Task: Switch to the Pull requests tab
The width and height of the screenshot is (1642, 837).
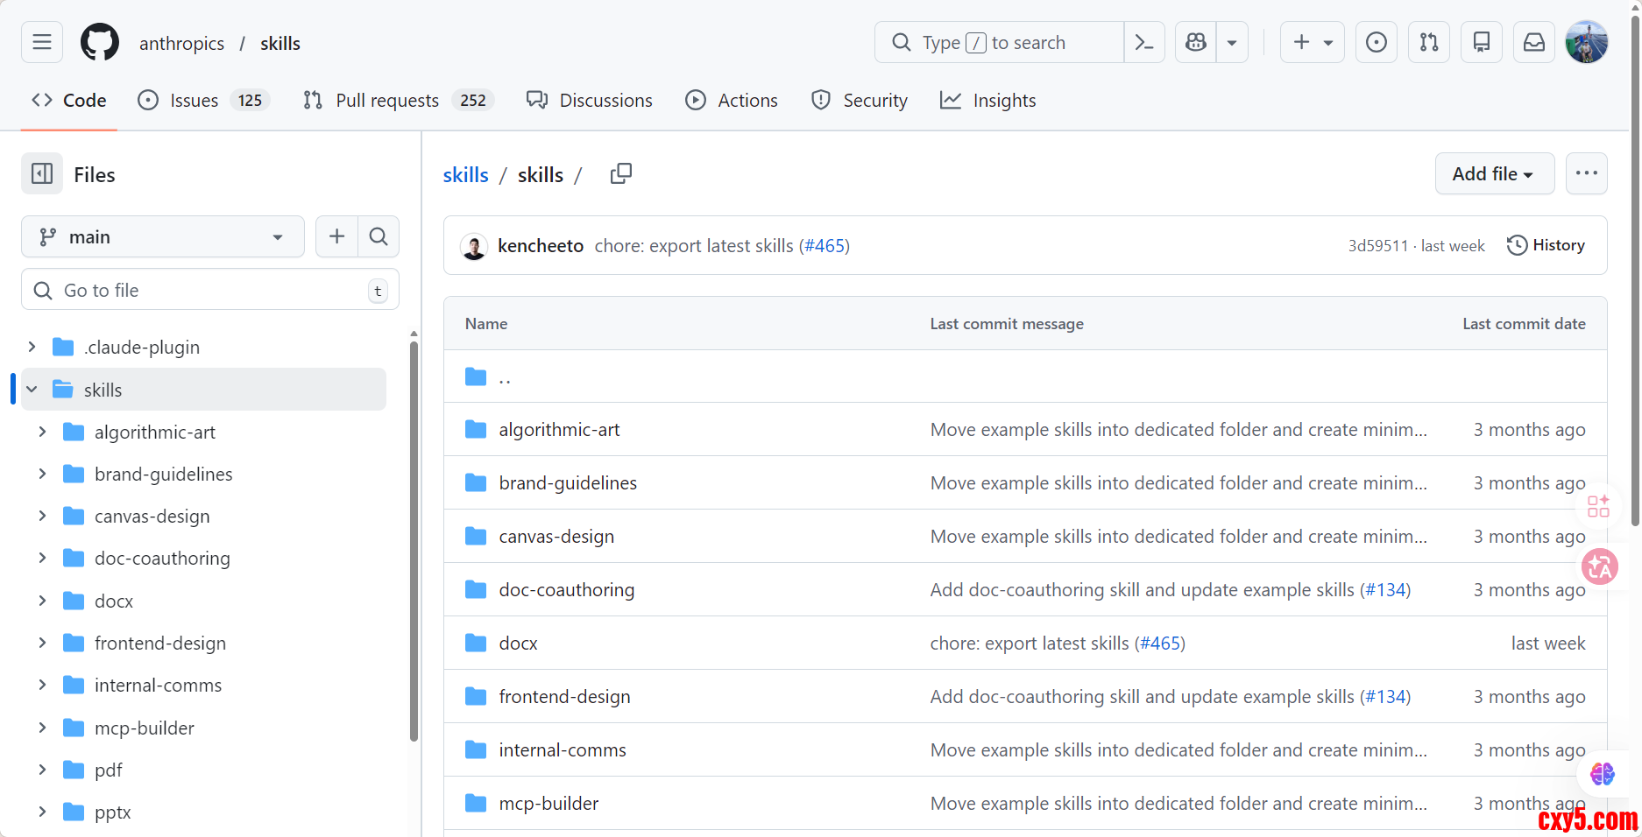Action: [386, 101]
